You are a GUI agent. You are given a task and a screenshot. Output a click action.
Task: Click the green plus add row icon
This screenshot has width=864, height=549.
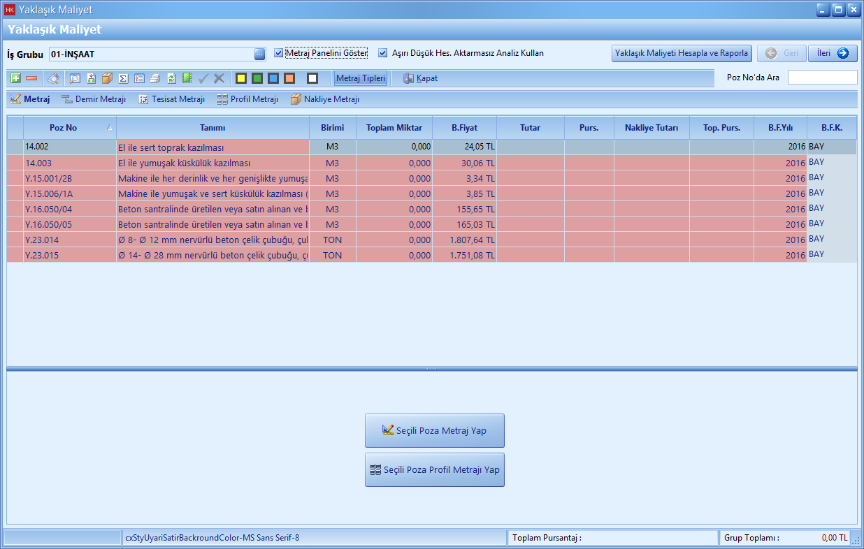(x=15, y=78)
